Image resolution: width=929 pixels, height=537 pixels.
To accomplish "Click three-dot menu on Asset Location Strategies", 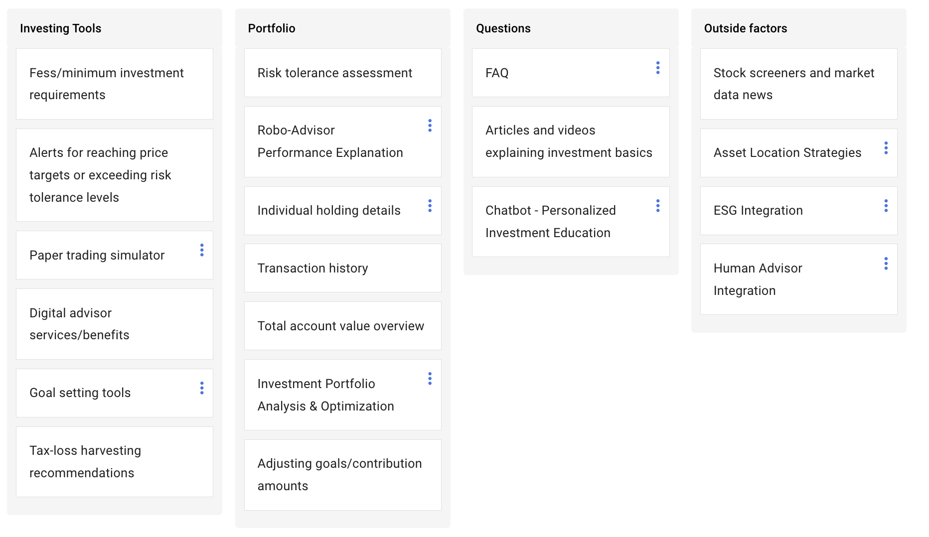I will tap(886, 148).
